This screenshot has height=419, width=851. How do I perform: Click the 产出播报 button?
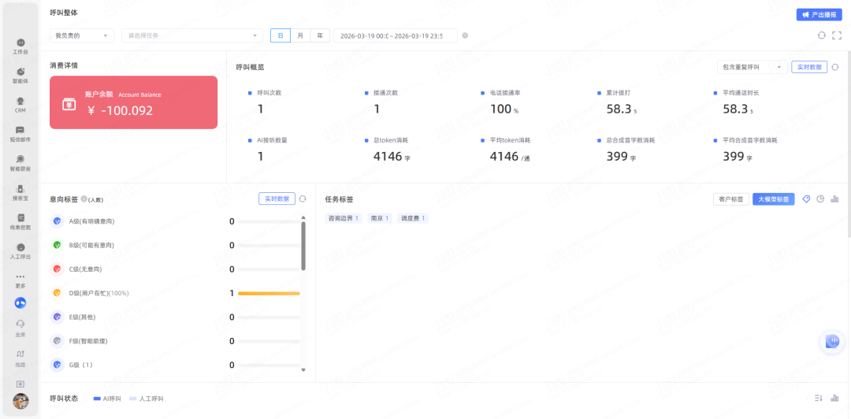[x=819, y=14]
